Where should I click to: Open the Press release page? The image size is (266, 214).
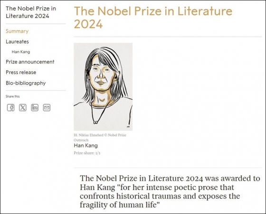[x=21, y=72]
